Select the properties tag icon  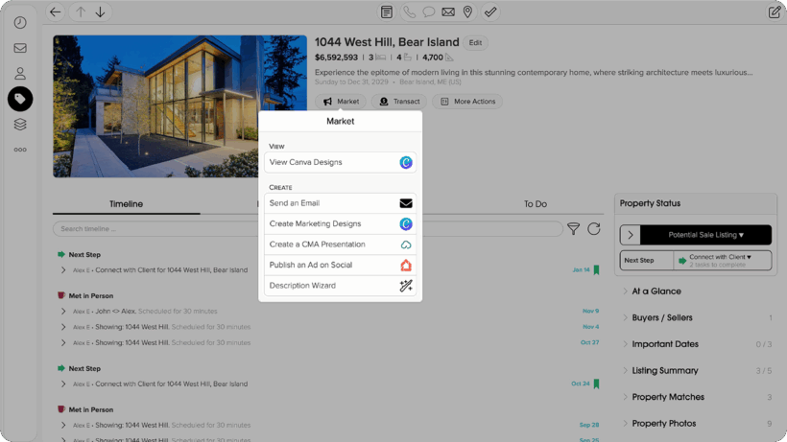(x=20, y=99)
